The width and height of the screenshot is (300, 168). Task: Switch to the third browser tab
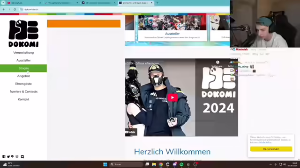coord(98,3)
